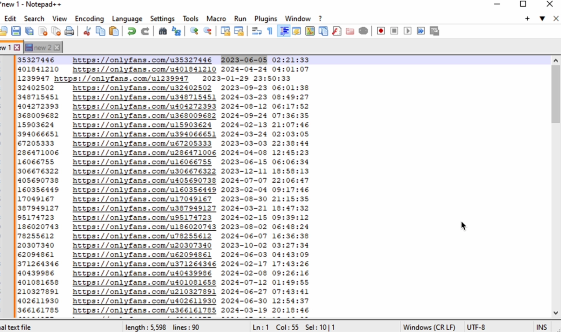Cut selection with the scissors icon

pyautogui.click(x=87, y=31)
